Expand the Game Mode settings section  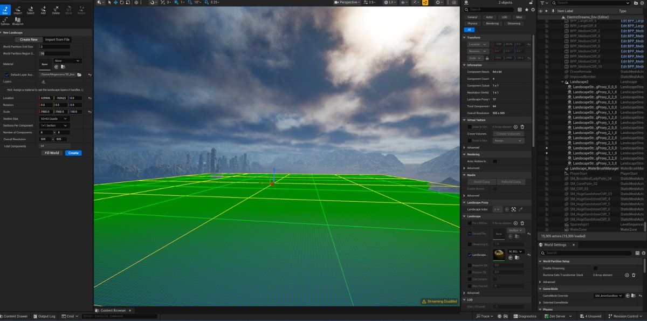point(540,288)
